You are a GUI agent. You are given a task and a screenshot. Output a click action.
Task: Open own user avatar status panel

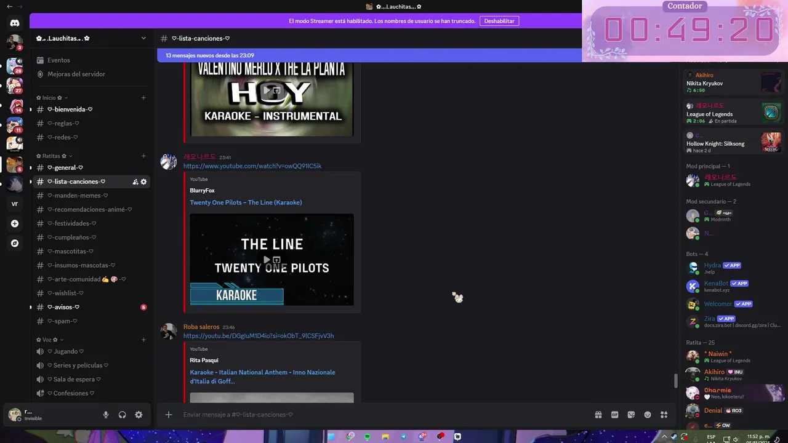[x=15, y=415]
